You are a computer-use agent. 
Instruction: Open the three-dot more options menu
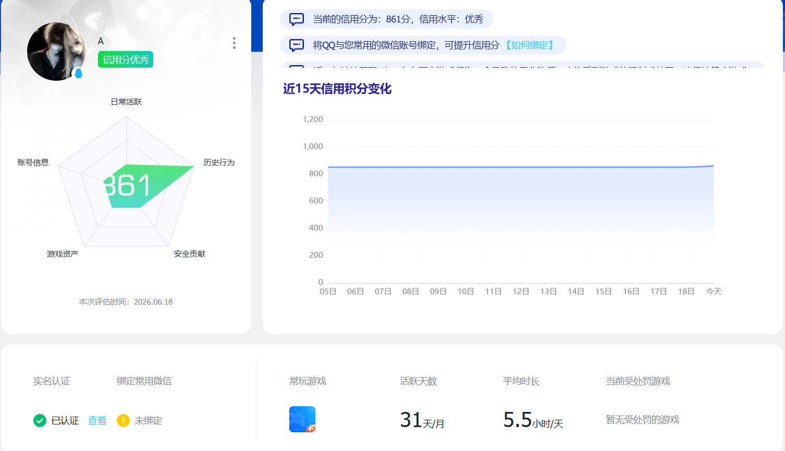tap(234, 43)
